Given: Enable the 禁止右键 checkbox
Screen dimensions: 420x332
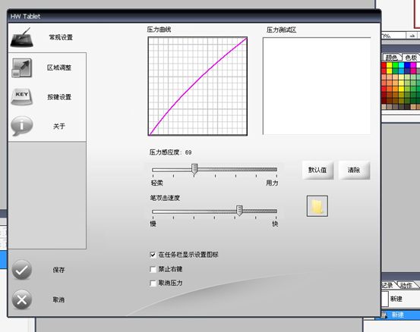Looking at the screenshot, I should (153, 269).
